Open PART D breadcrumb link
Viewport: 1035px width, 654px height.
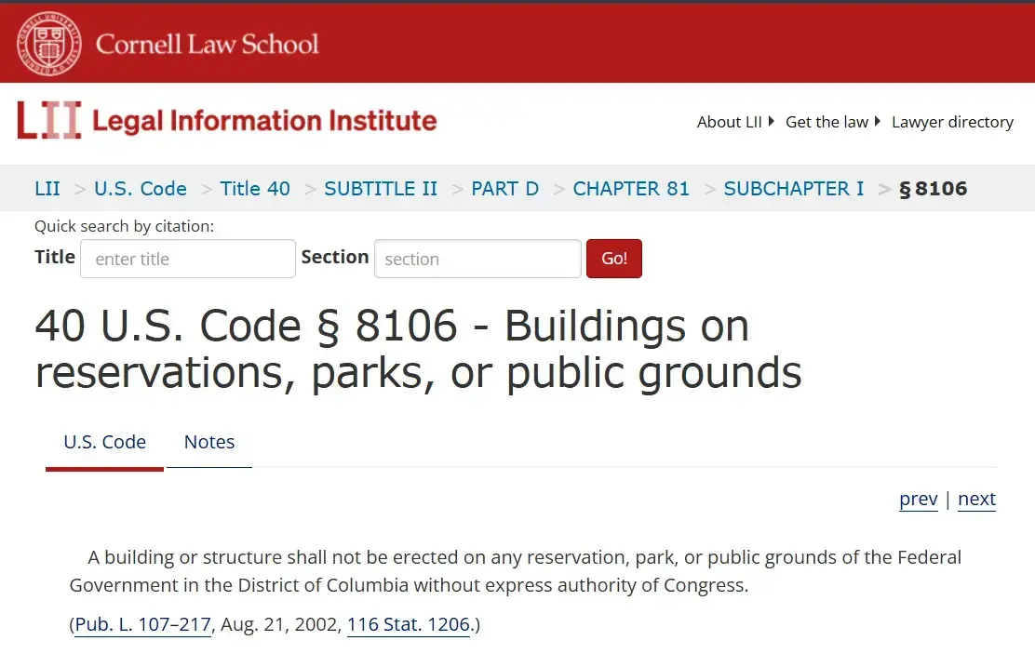(505, 189)
